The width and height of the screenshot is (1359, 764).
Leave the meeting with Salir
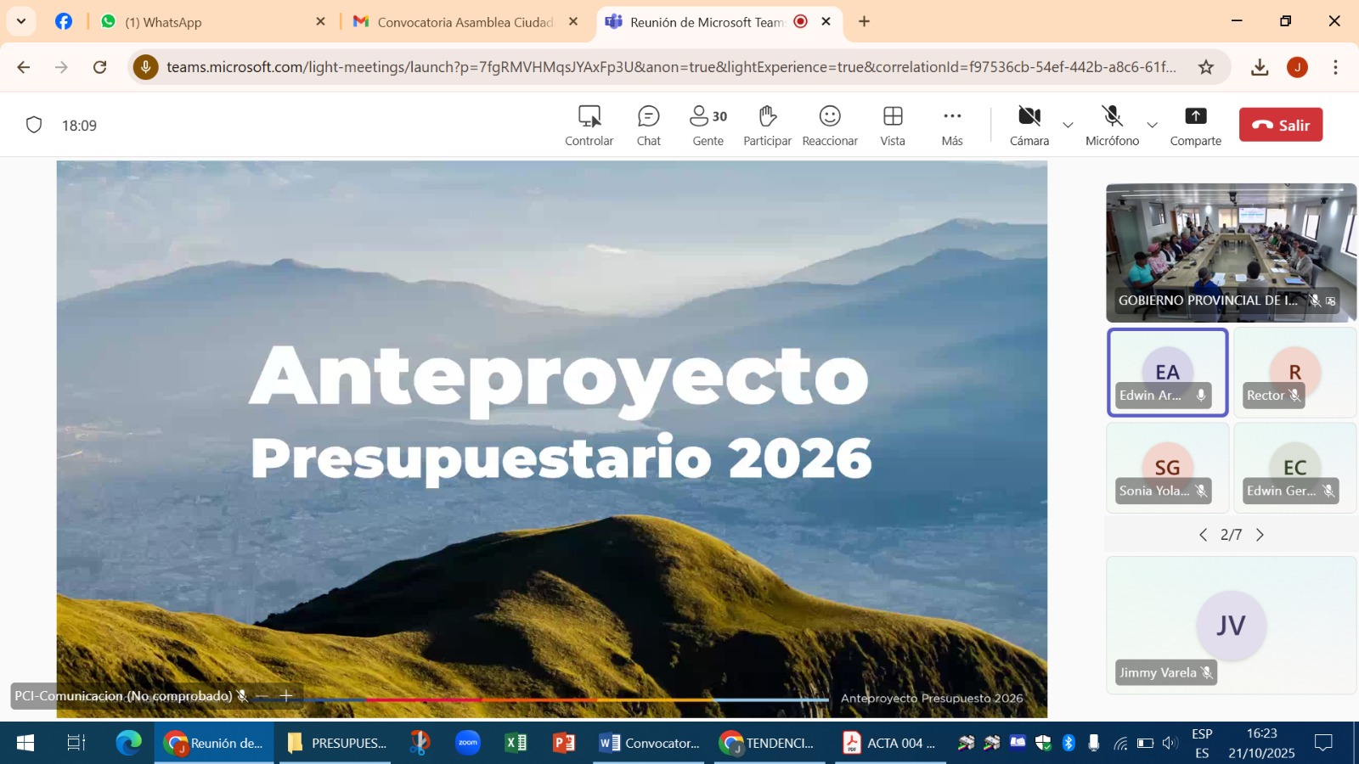point(1280,125)
